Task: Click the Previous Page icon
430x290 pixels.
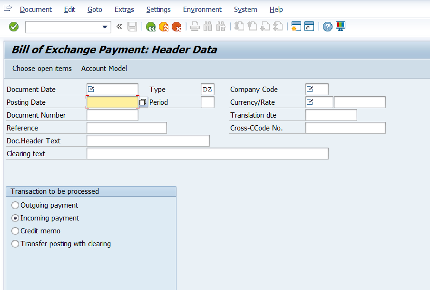Action: 252,27
